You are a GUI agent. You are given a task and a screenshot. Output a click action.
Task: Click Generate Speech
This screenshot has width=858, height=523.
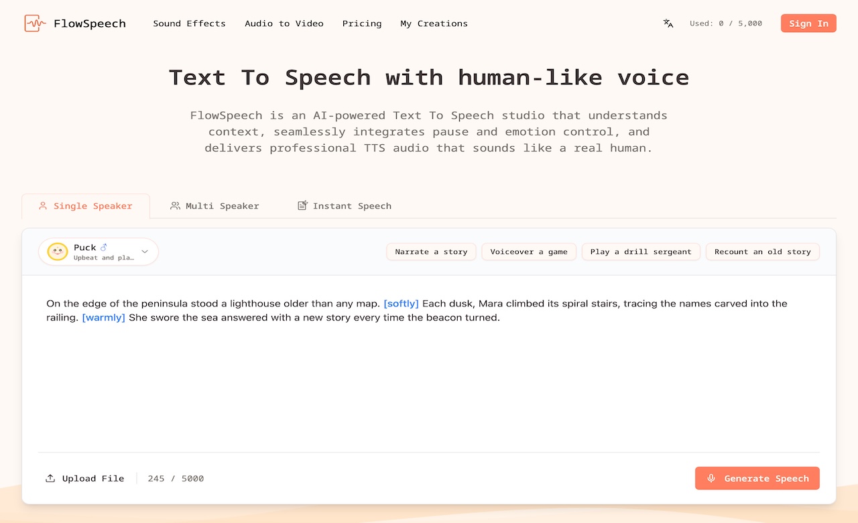[x=757, y=479]
